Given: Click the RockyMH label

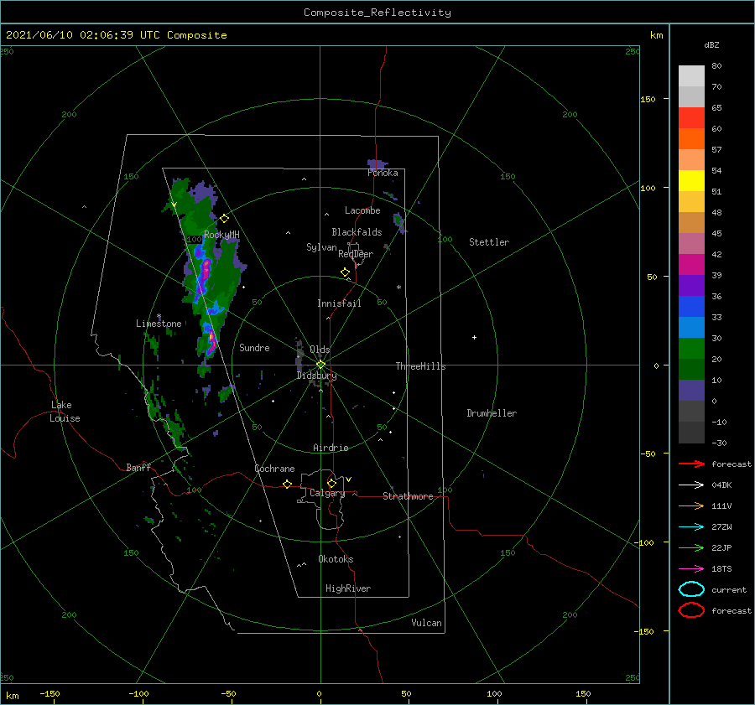Looking at the screenshot, I should pos(221,235).
